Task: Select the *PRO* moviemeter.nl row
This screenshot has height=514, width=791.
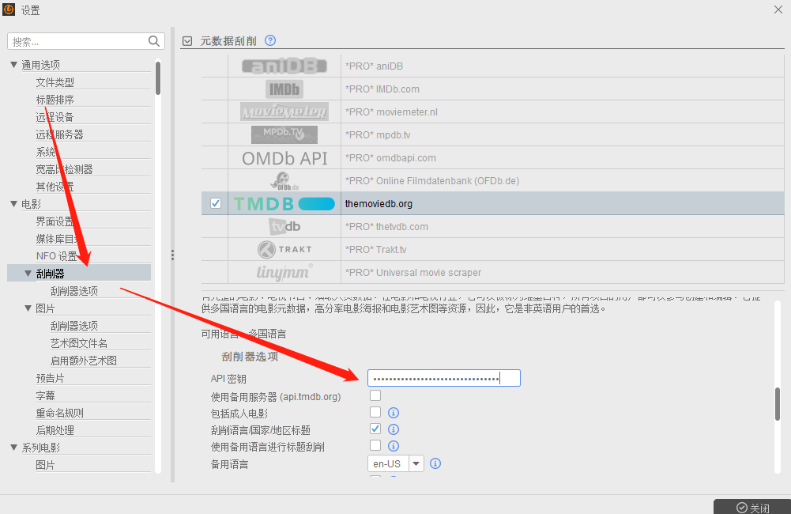Action: click(493, 111)
